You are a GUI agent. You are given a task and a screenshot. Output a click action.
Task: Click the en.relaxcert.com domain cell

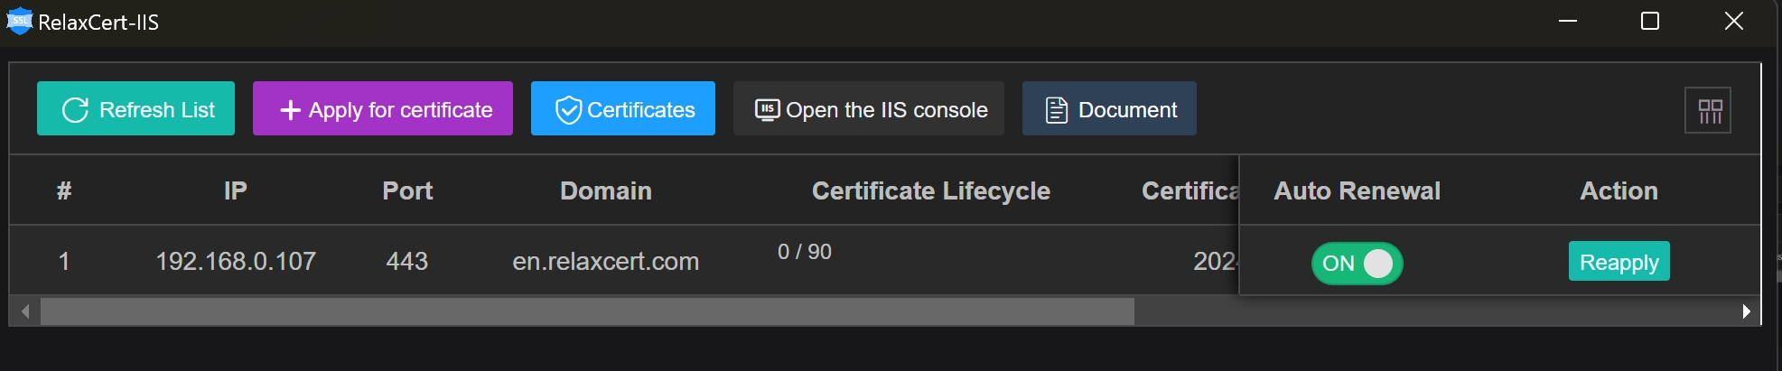(x=606, y=261)
